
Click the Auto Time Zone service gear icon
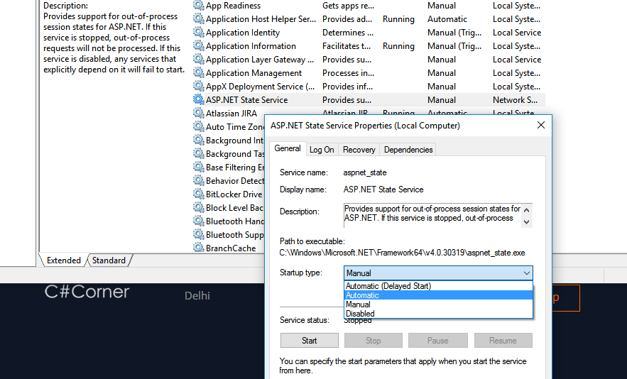[198, 127]
